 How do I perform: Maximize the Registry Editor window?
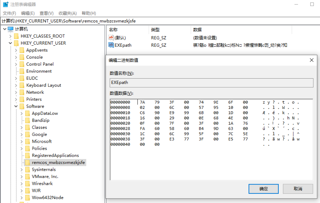coord(312,4)
